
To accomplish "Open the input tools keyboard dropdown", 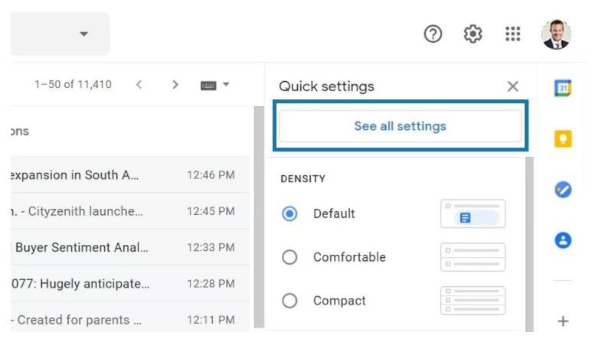I will click(x=226, y=84).
